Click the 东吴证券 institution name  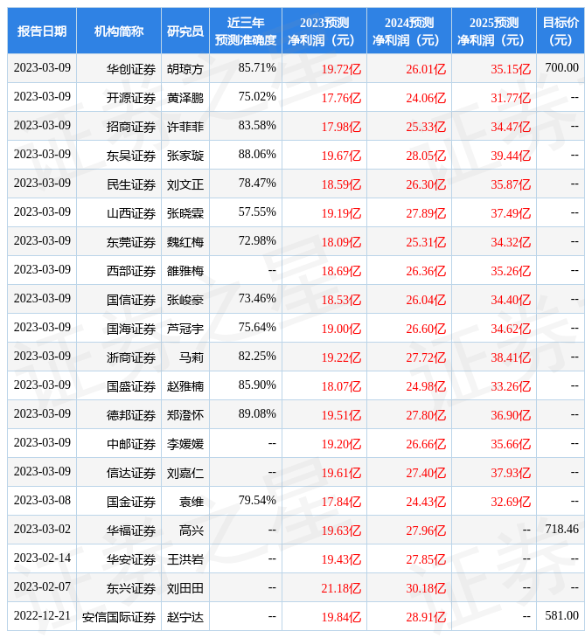point(131,155)
